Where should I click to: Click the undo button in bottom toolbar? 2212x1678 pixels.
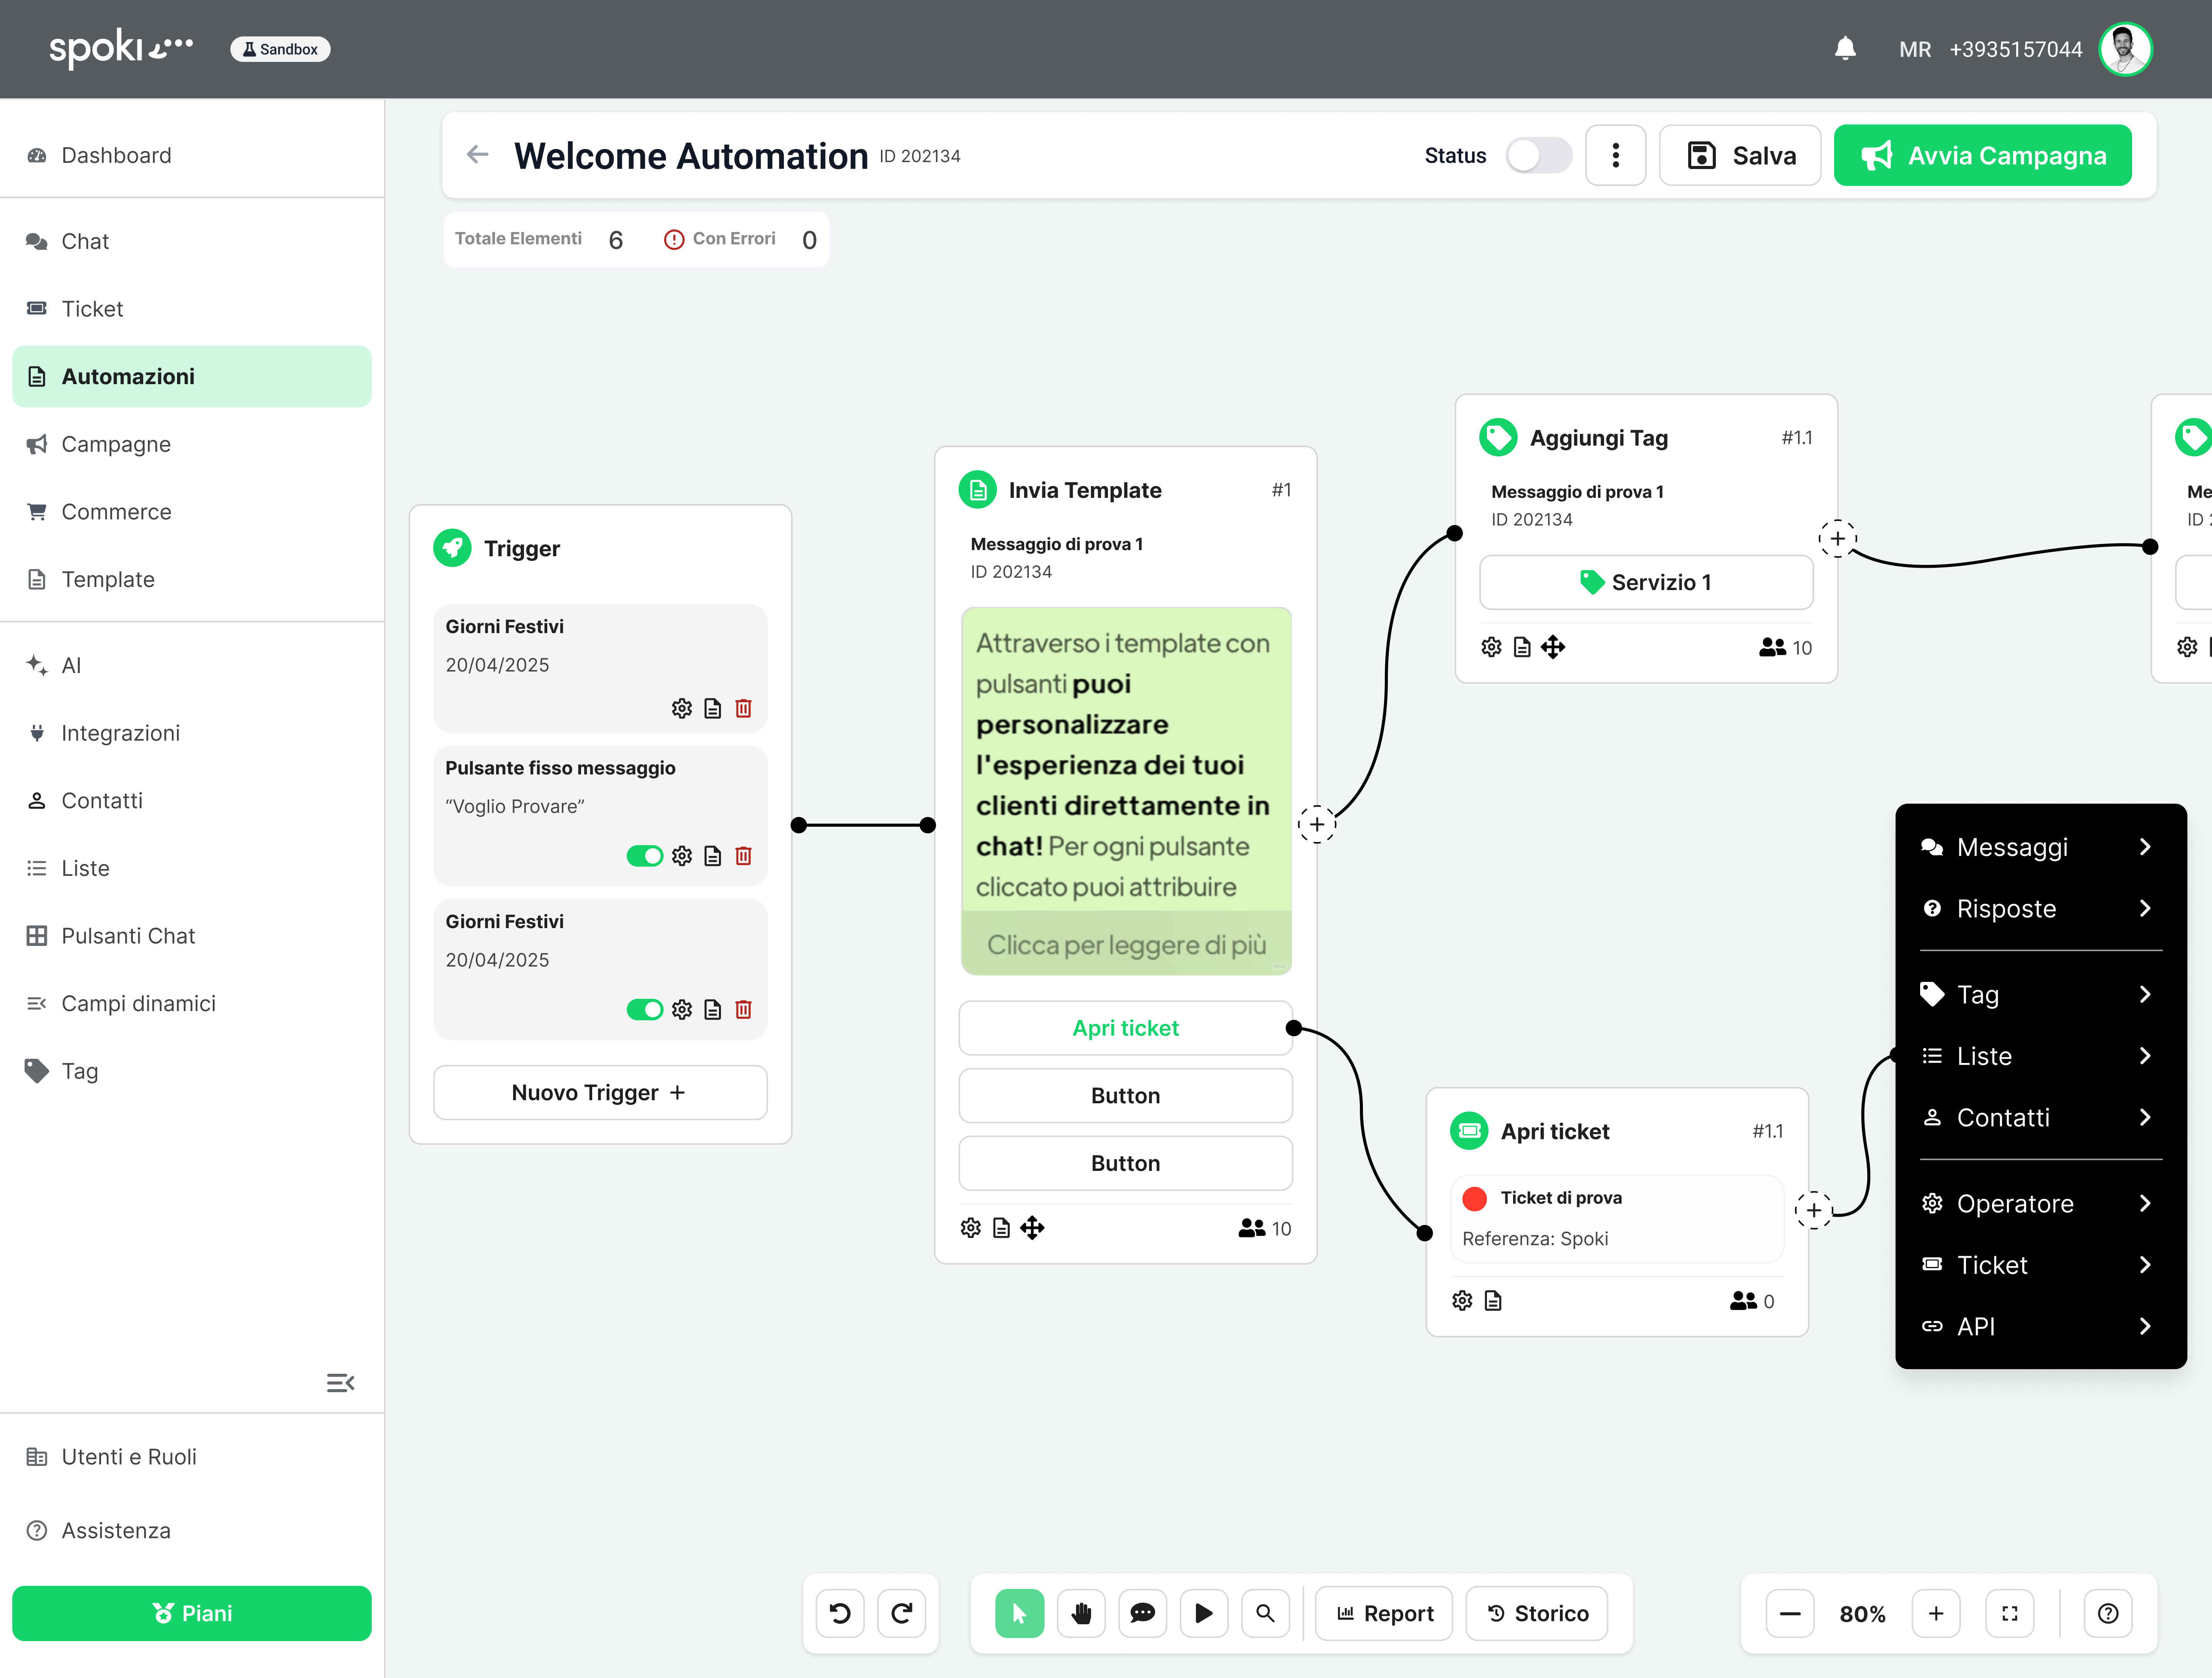(840, 1613)
